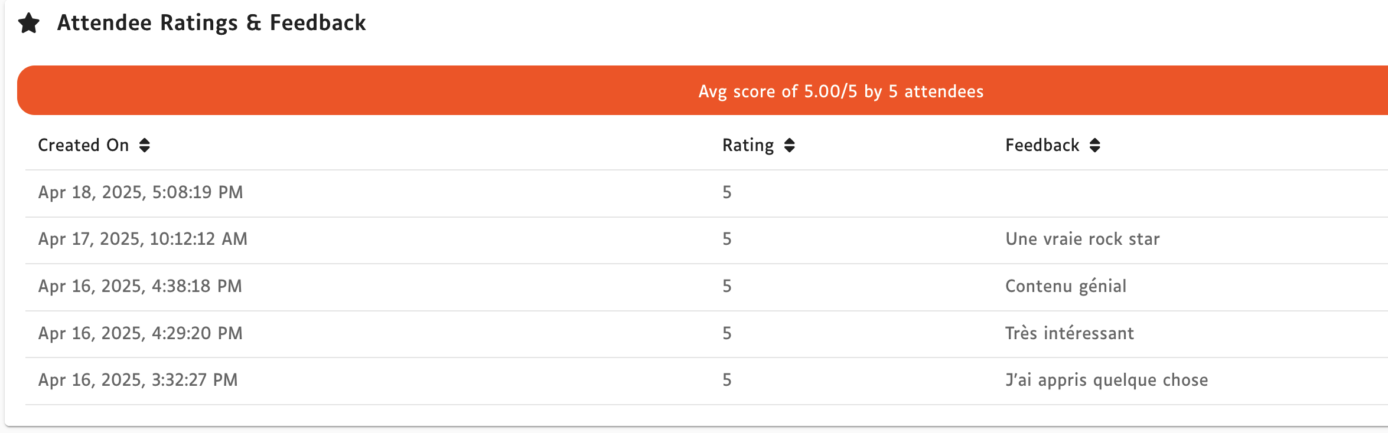Sort by the Created On sort arrows
The width and height of the screenshot is (1388, 433).
[145, 145]
